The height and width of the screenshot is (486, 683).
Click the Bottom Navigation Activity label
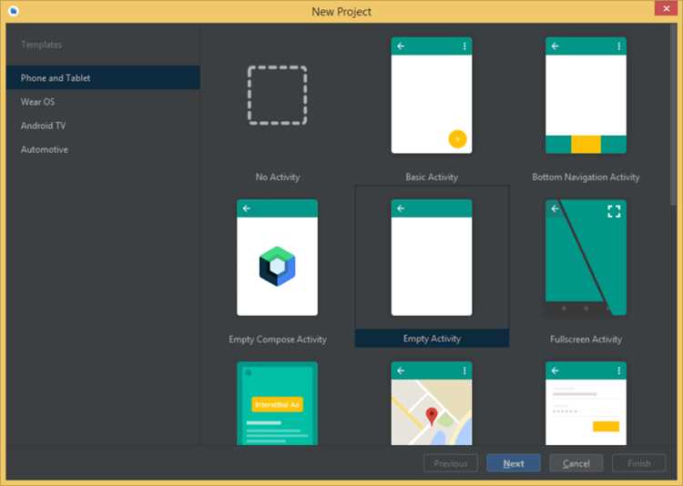[586, 177]
